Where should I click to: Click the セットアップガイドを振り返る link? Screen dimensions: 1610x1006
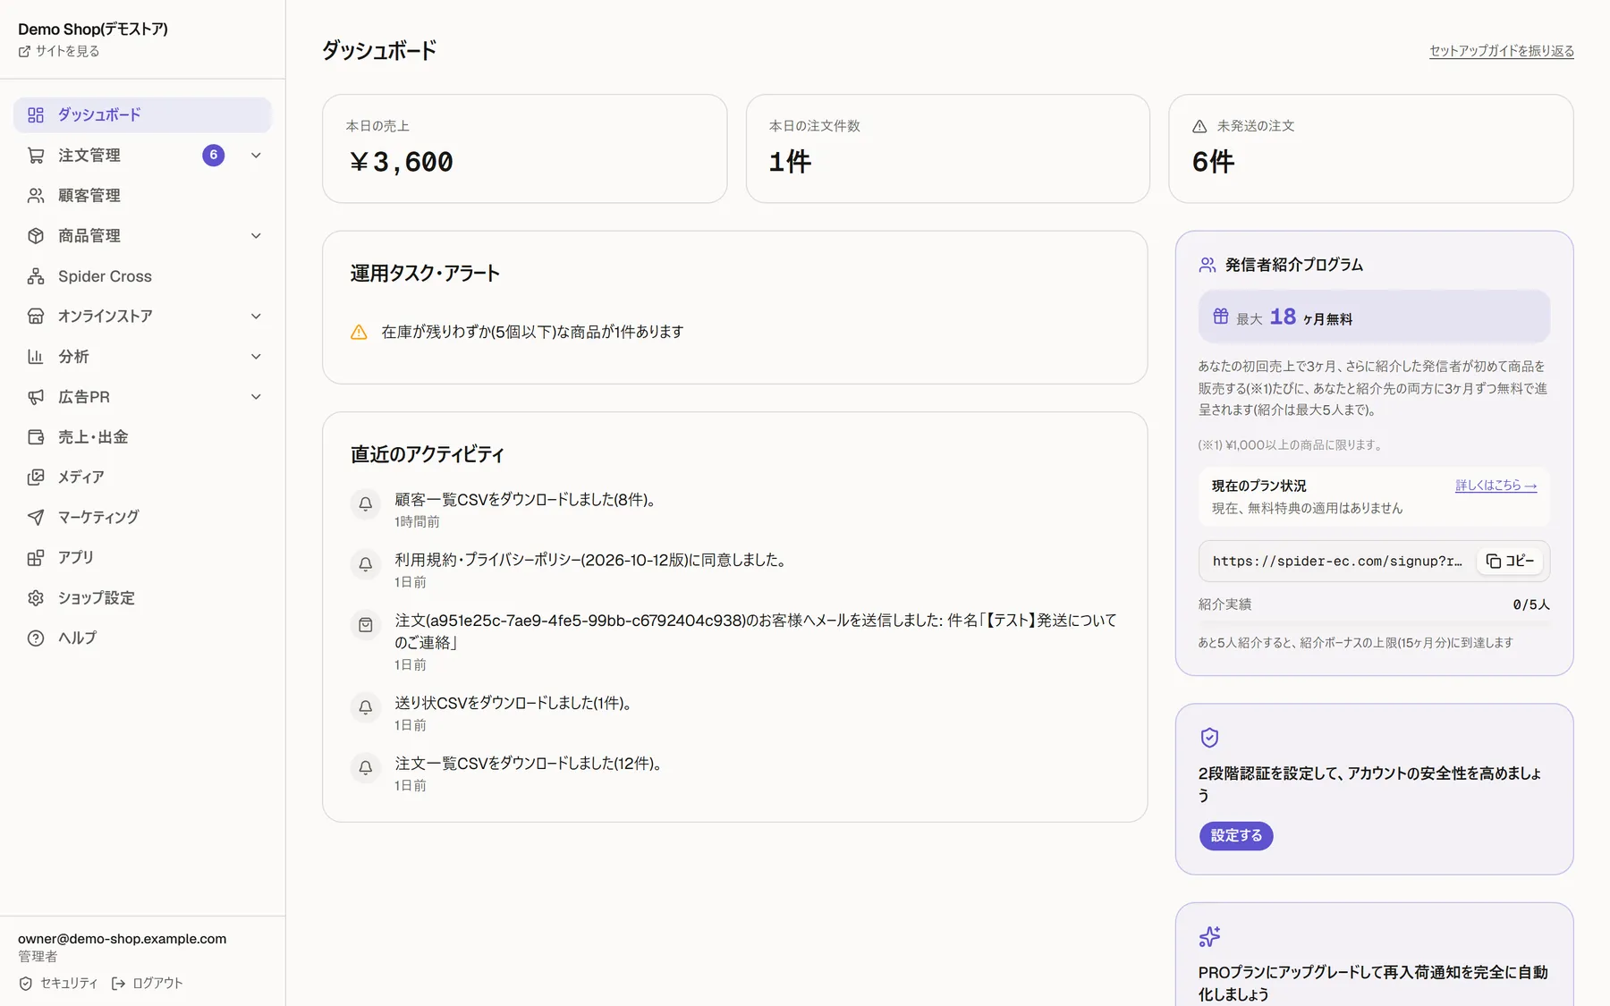[1502, 51]
